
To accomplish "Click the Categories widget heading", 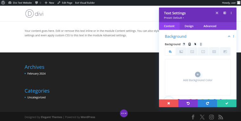I will tap(37, 91).
